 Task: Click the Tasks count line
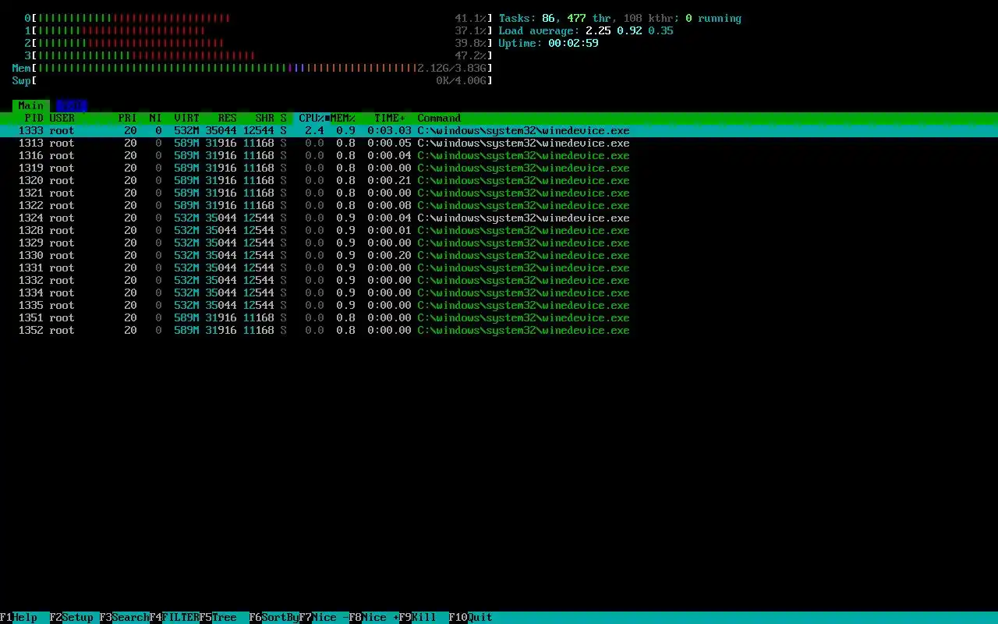(x=621, y=18)
